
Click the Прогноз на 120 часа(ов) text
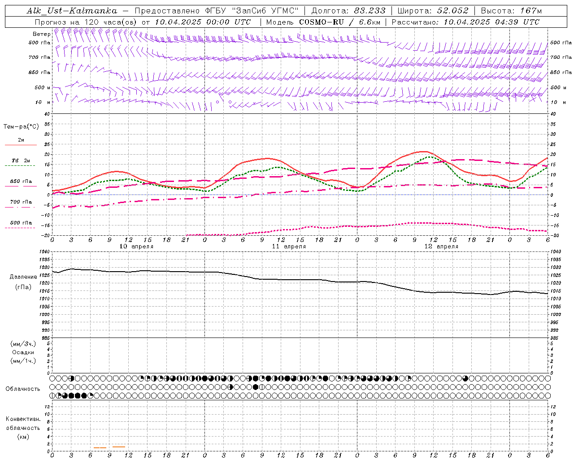pyautogui.click(x=87, y=22)
